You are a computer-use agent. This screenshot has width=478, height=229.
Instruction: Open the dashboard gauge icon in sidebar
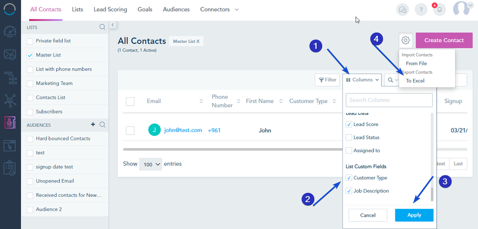point(10,31)
